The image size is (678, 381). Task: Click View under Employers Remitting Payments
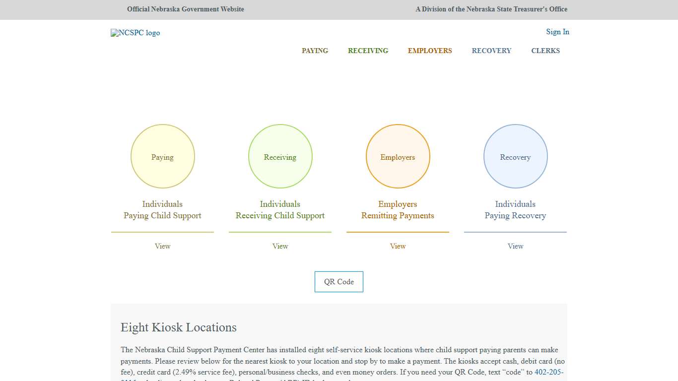click(398, 246)
